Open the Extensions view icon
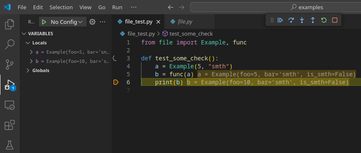The height and width of the screenshot is (153, 361). coord(9,125)
